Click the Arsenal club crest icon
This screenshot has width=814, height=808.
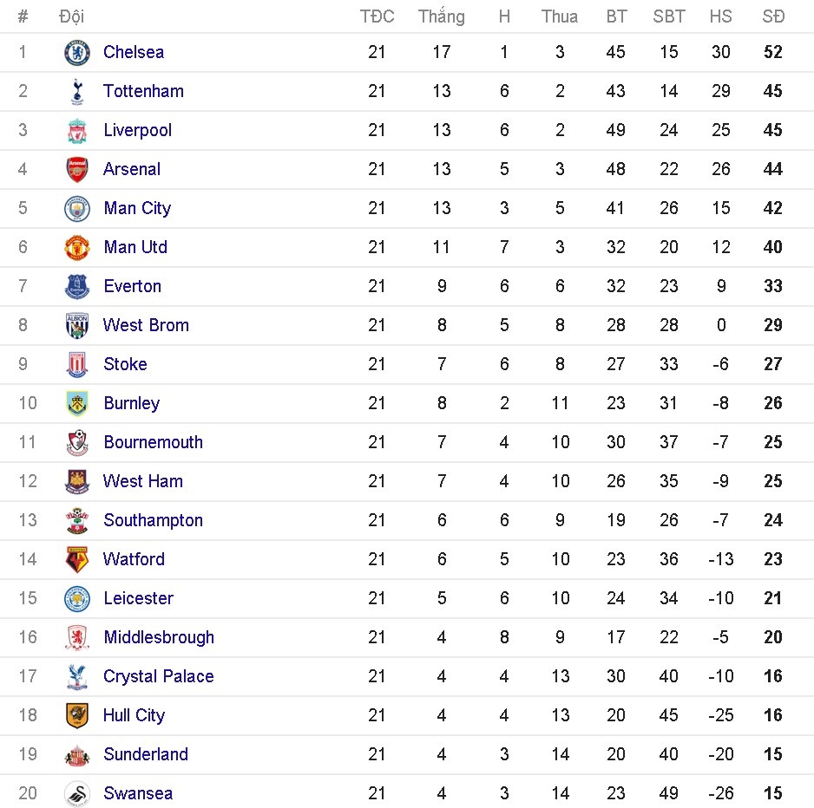pos(77,170)
